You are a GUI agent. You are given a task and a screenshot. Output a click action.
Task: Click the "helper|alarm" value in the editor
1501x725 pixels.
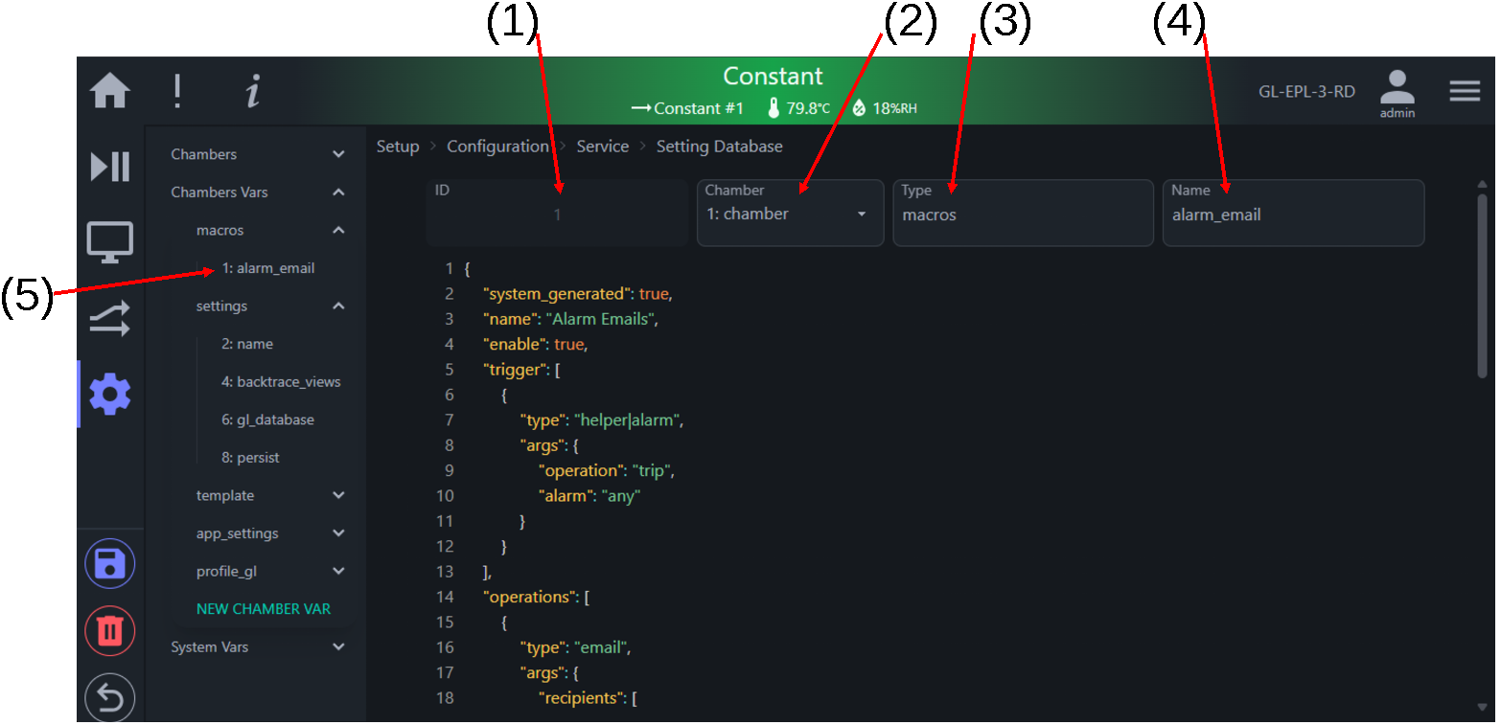tap(628, 419)
